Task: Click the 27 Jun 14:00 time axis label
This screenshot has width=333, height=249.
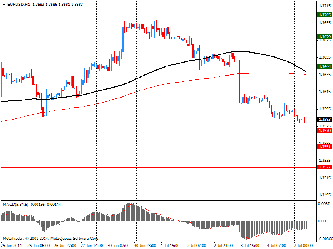Action: click(92, 246)
